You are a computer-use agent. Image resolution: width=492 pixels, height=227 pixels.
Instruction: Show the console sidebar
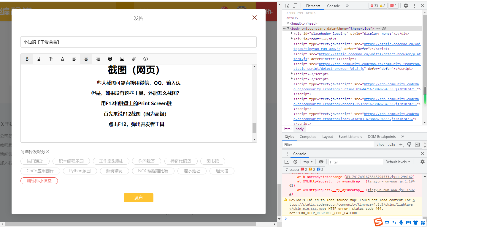[x=287, y=162]
